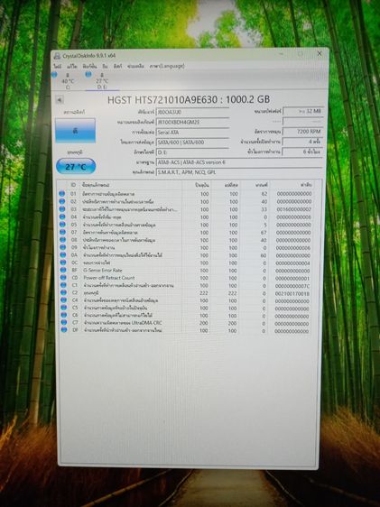Click the status circle of attribute ID 02

click(x=61, y=201)
